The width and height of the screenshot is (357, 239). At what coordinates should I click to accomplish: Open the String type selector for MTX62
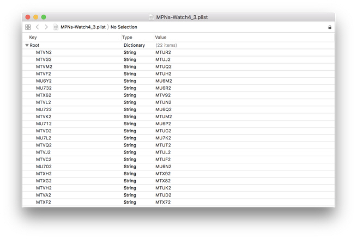[130, 95]
